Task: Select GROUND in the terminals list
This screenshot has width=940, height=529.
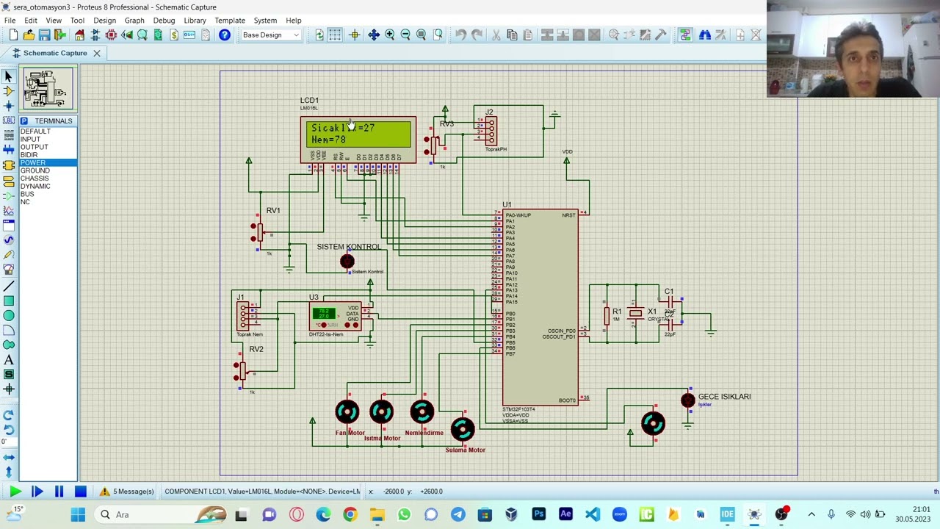Action: click(35, 170)
